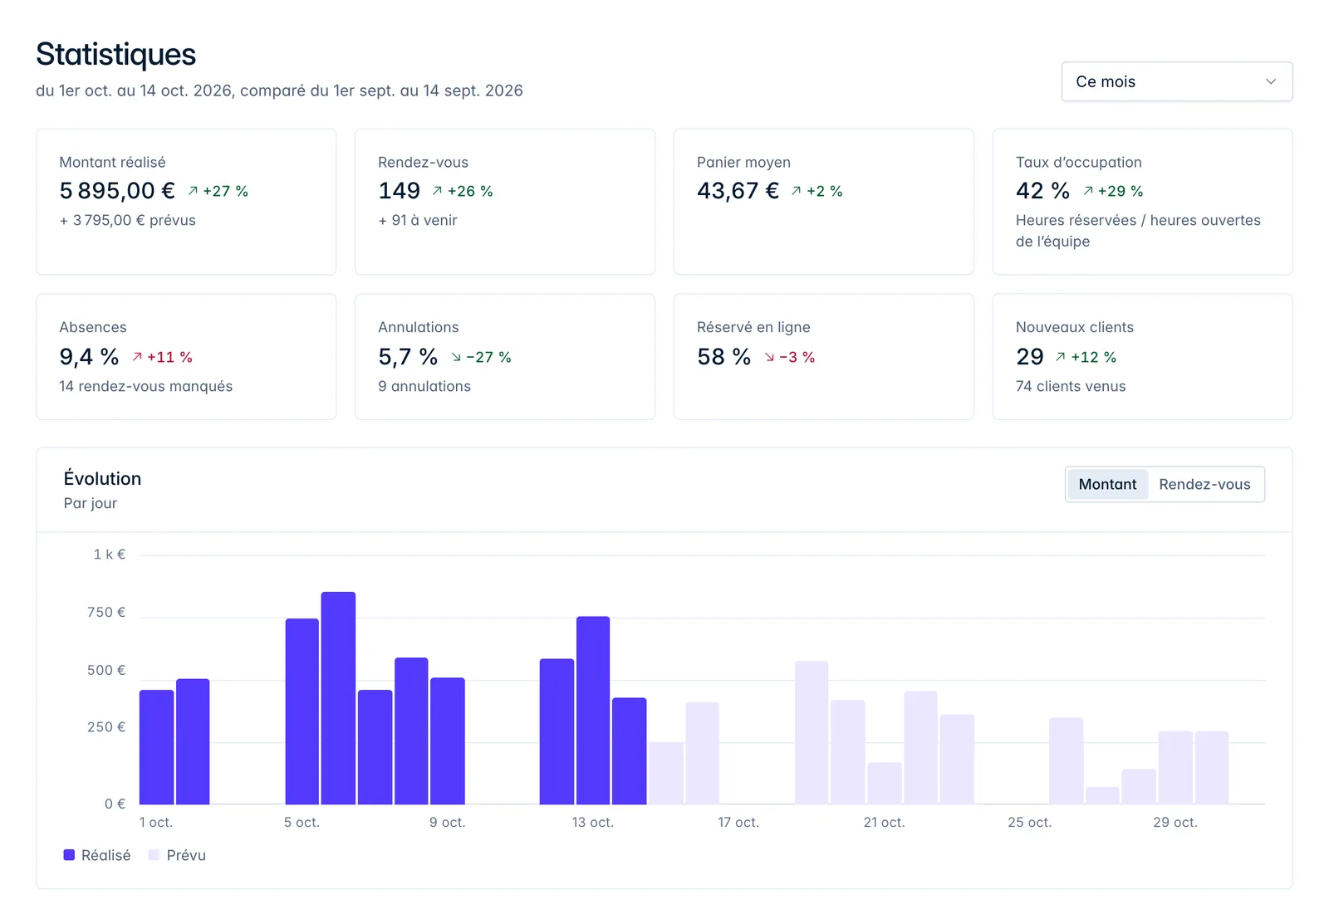Click the up arrow next to +26 %
Image resolution: width=1329 pixels, height=914 pixels.
point(437,191)
